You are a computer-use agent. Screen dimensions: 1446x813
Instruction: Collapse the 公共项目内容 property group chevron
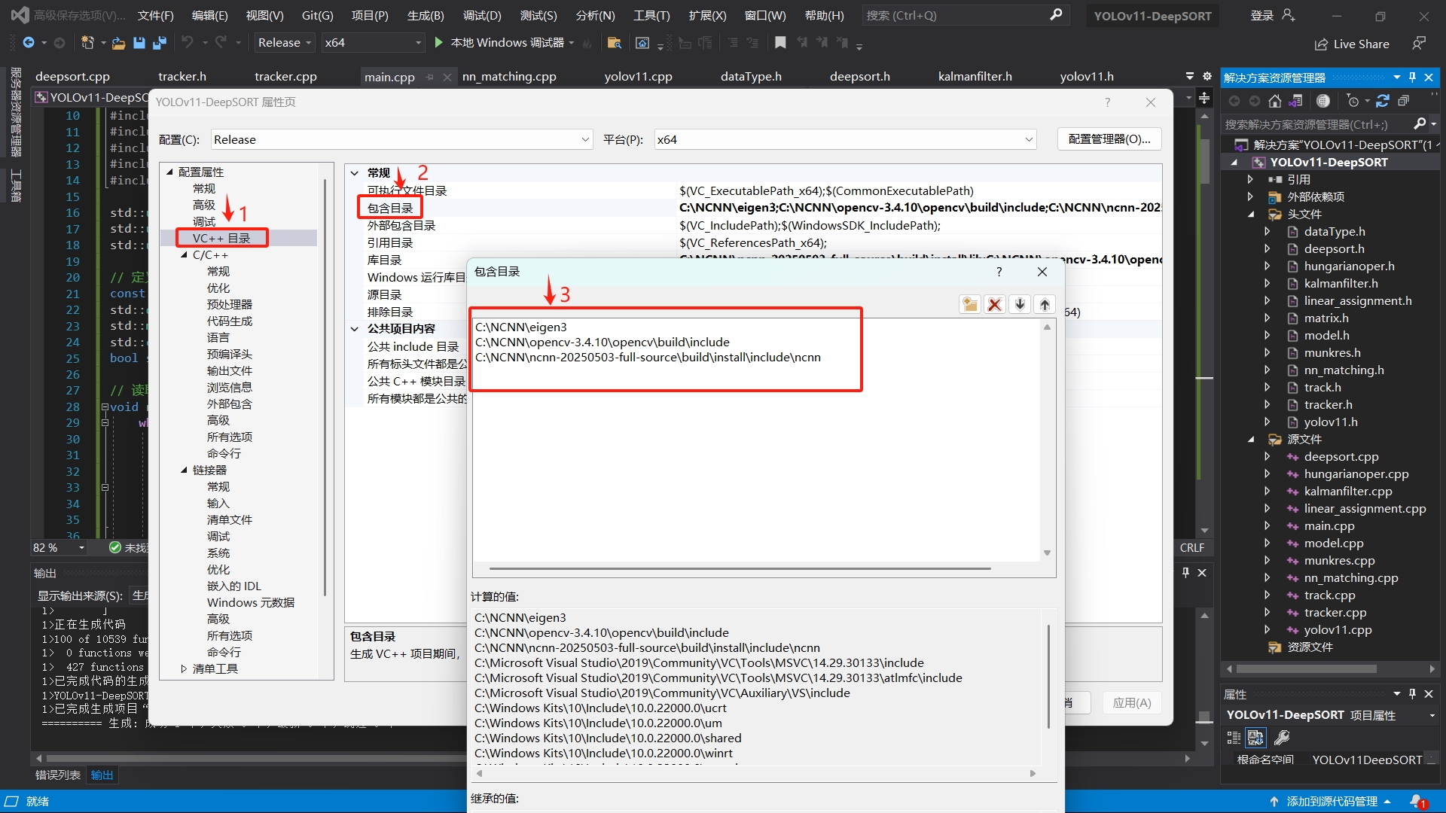pos(355,329)
